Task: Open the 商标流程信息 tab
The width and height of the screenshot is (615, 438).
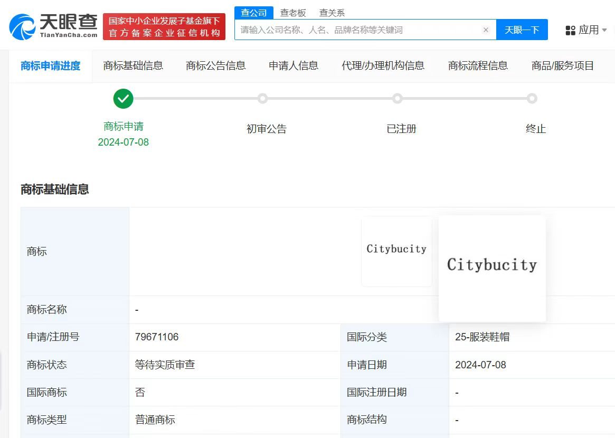Action: pos(477,65)
